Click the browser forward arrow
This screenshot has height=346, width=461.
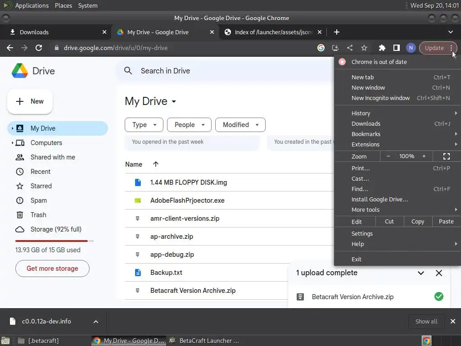(x=24, y=48)
